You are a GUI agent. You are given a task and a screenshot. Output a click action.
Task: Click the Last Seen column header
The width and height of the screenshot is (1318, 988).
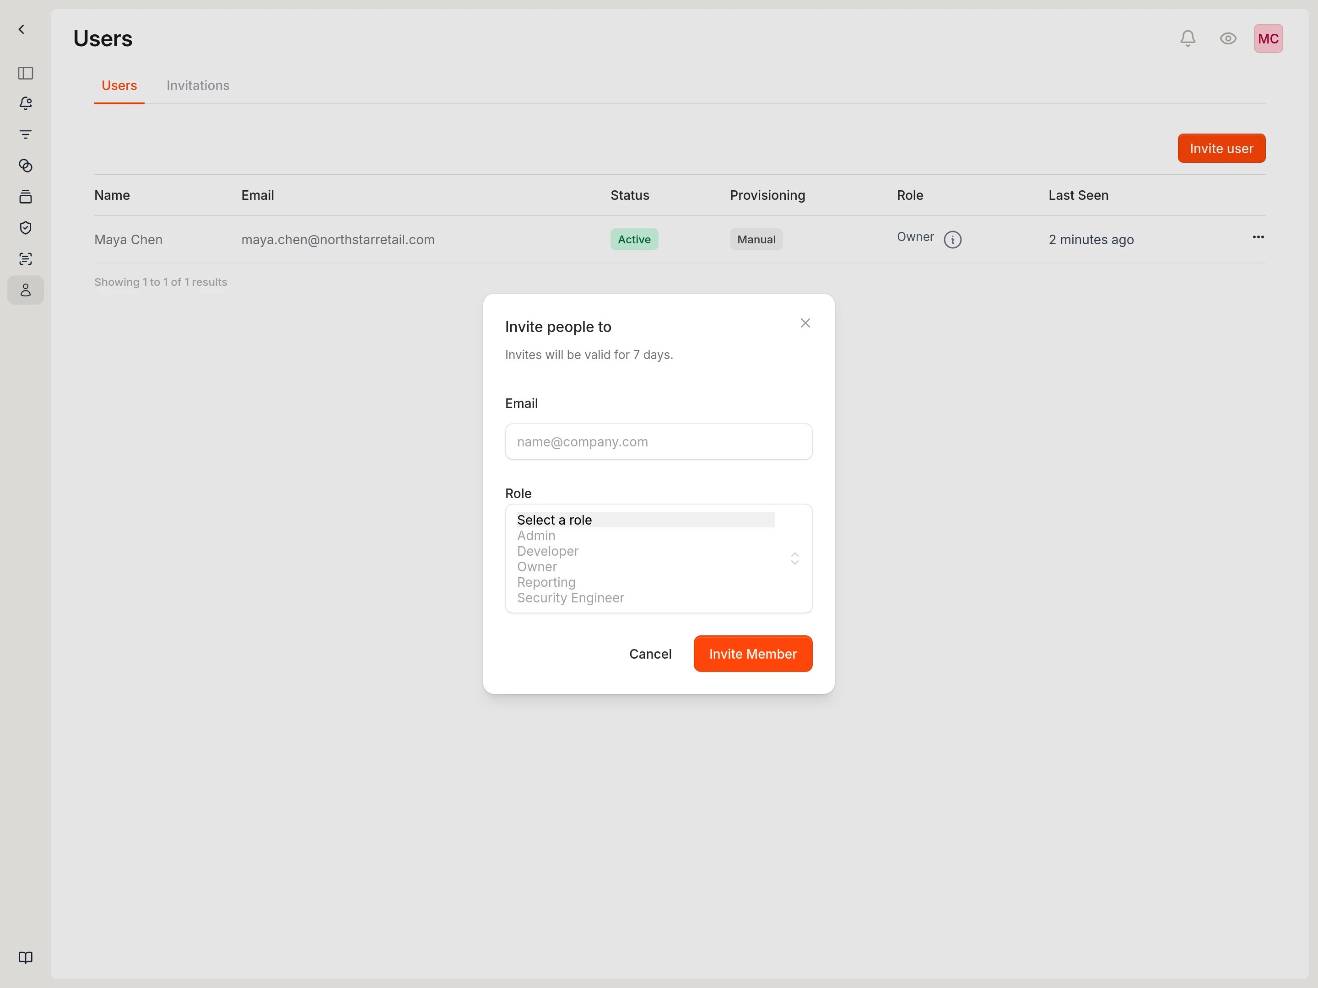coord(1079,195)
